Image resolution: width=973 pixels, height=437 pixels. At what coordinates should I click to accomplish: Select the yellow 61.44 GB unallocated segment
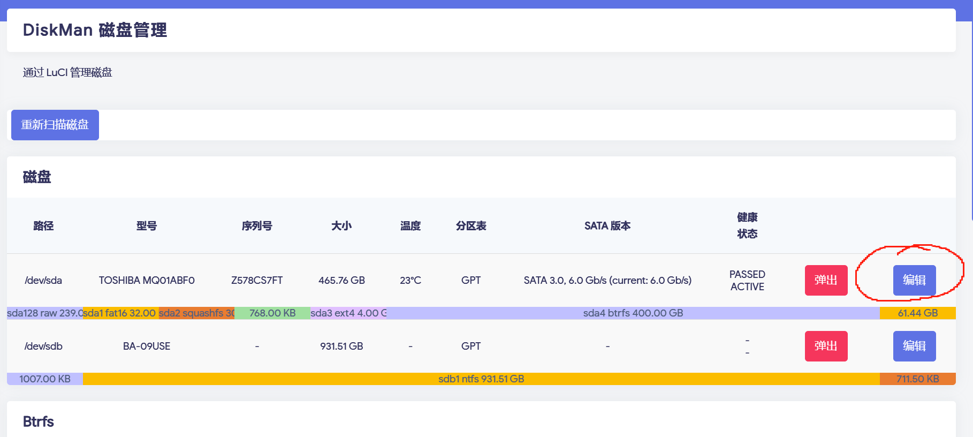(917, 313)
